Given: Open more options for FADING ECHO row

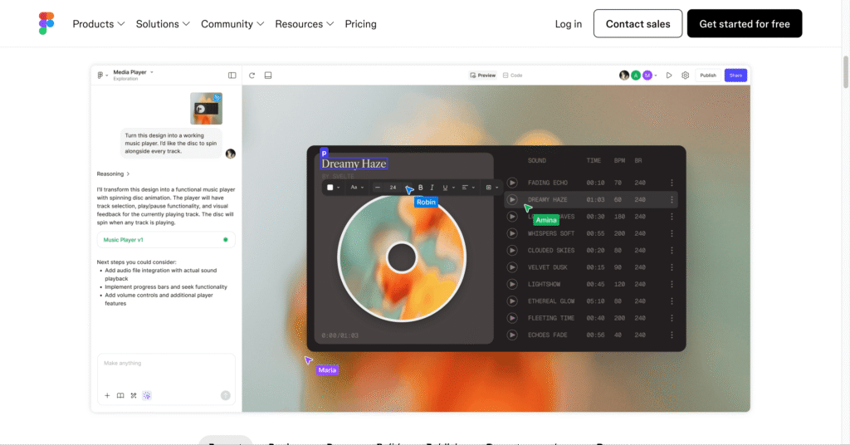Looking at the screenshot, I should tap(672, 183).
